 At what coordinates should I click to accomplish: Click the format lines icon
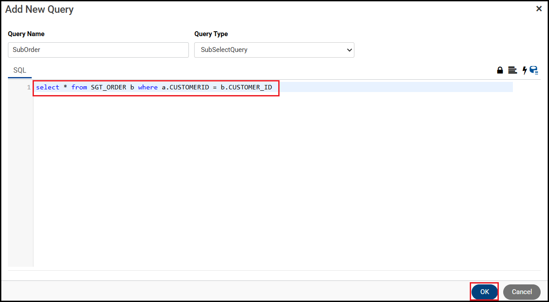[512, 70]
